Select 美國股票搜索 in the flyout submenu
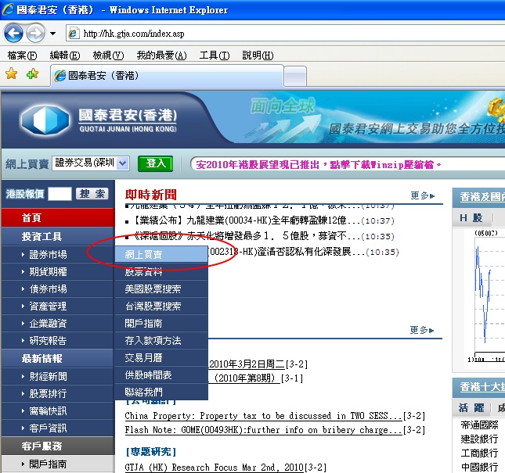Viewport: 505px width, 473px height. point(161,288)
